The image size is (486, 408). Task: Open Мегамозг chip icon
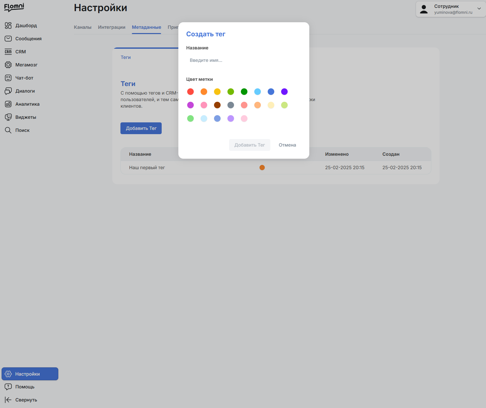coord(8,65)
